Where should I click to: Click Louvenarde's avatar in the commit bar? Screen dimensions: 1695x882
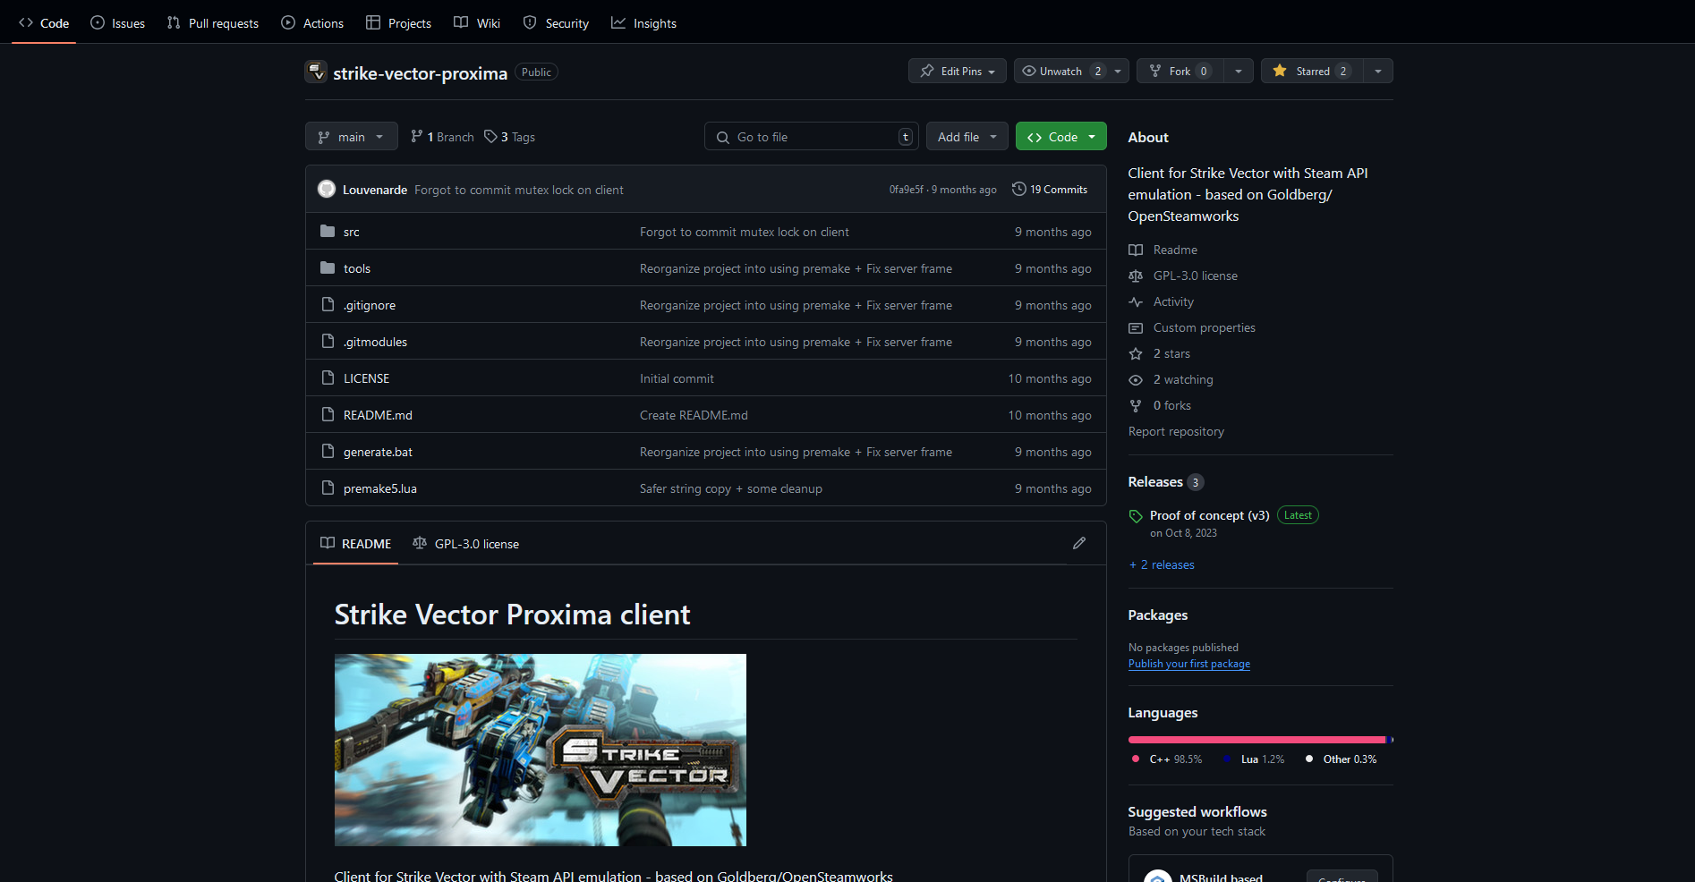tap(327, 189)
